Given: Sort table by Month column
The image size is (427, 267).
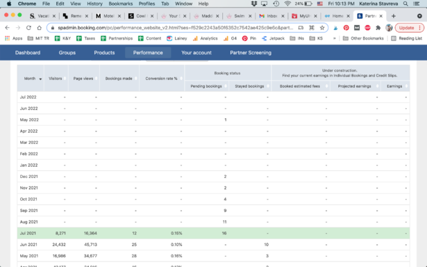Looking at the screenshot, I should [31, 79].
